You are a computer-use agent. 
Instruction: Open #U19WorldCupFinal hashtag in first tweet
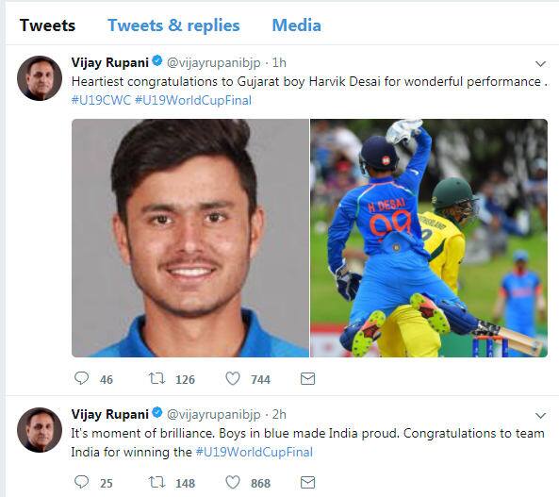tap(193, 100)
